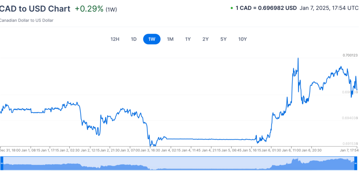Switch to the 5Y range
Image resolution: width=364 pixels, height=171 pixels.
223,39
